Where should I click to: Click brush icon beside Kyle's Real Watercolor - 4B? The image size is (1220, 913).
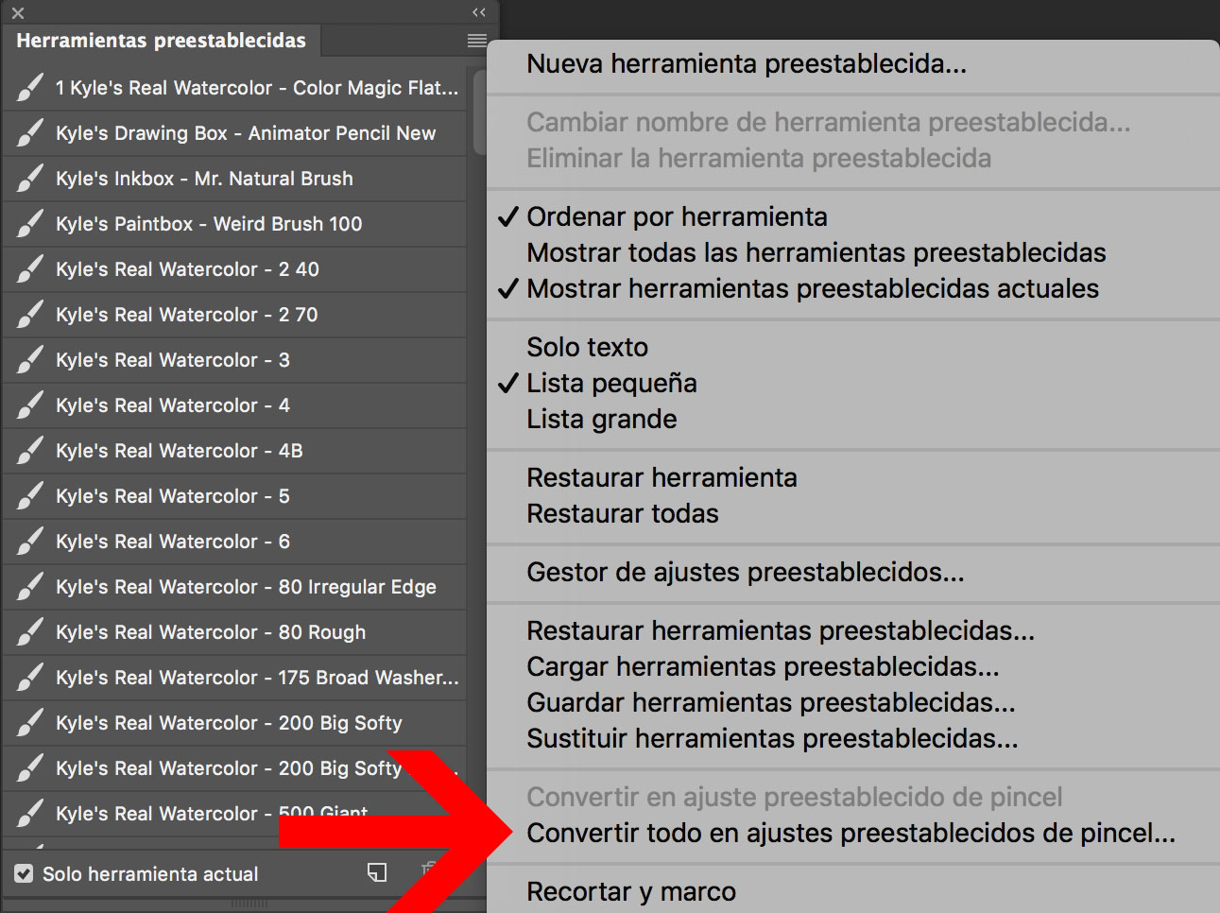pyautogui.click(x=30, y=451)
